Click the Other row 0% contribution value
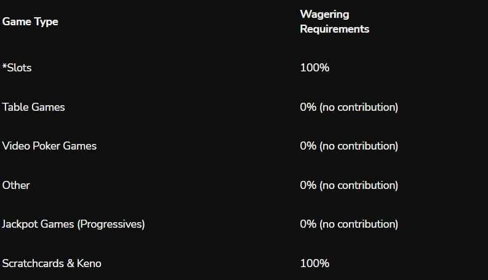The width and height of the screenshot is (488, 280). 349,185
